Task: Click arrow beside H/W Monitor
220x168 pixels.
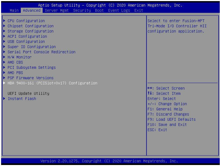Action: [4, 57]
